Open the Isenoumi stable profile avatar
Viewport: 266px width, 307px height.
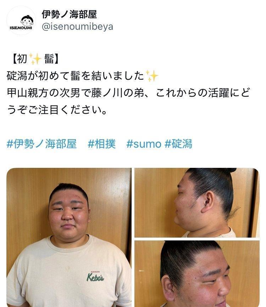pyautogui.click(x=21, y=21)
